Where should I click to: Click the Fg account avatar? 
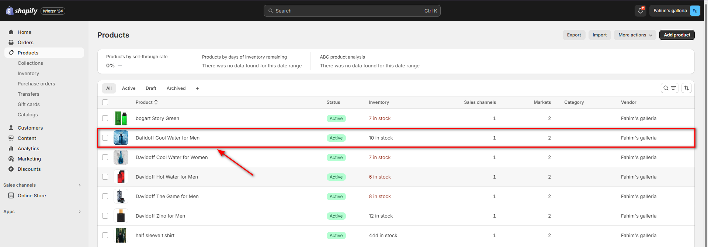click(695, 11)
